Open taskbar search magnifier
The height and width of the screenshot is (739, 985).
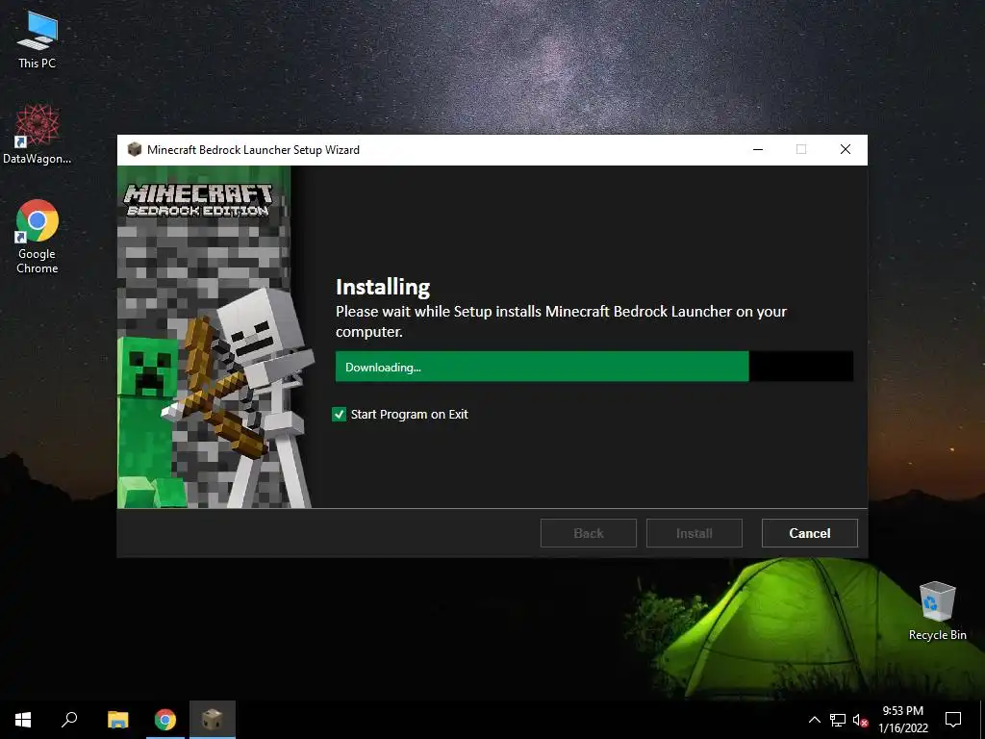click(69, 720)
